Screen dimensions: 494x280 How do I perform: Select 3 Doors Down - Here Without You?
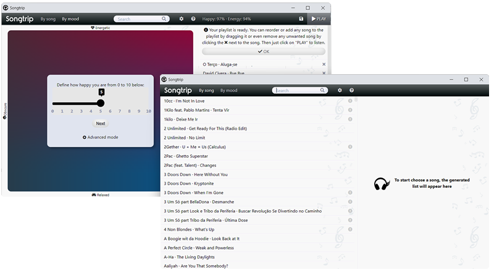pos(258,174)
